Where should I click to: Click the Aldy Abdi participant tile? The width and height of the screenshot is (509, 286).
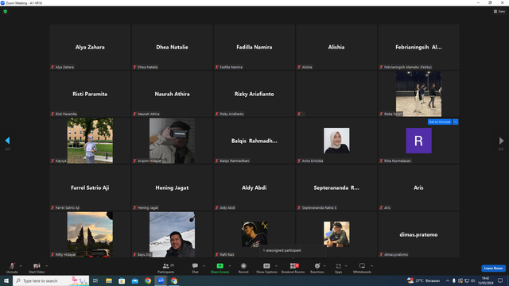click(254, 187)
